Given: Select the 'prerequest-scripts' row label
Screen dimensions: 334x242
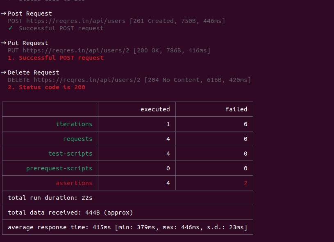Looking at the screenshot, I should point(59,168).
